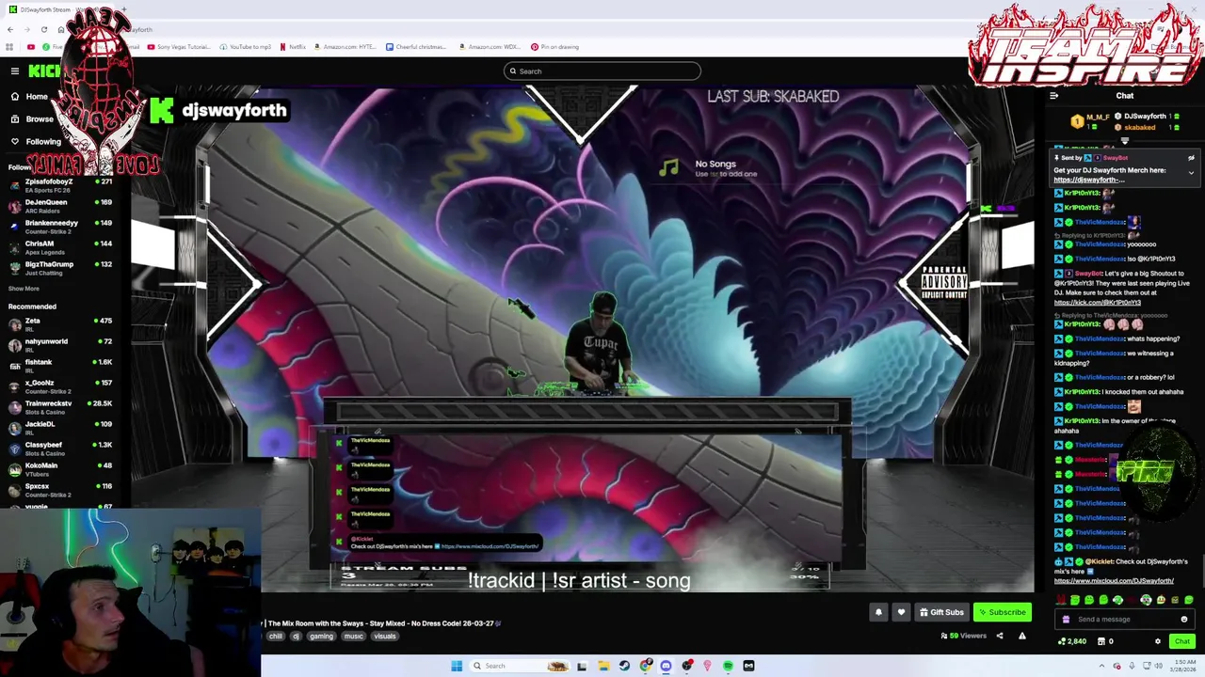Open the channel points shop icon
1205x677 pixels.
(1101, 641)
